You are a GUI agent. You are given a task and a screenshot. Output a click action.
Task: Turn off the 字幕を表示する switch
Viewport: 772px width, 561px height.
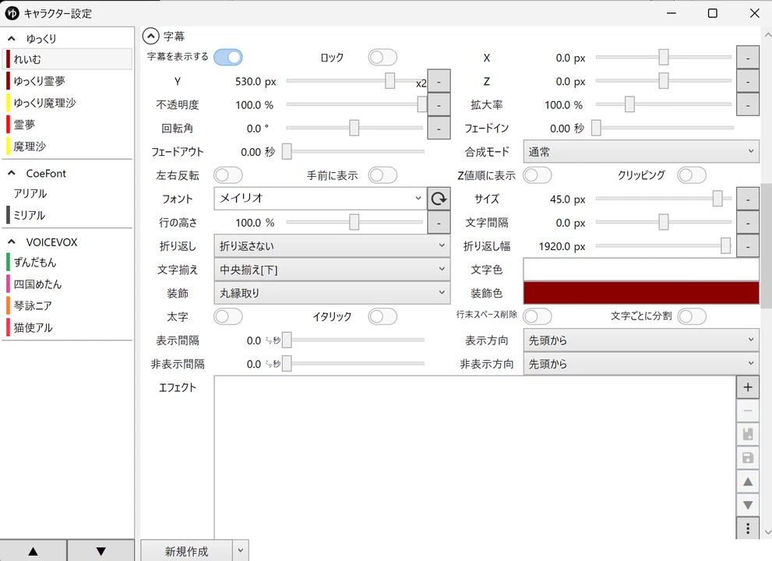tap(228, 57)
